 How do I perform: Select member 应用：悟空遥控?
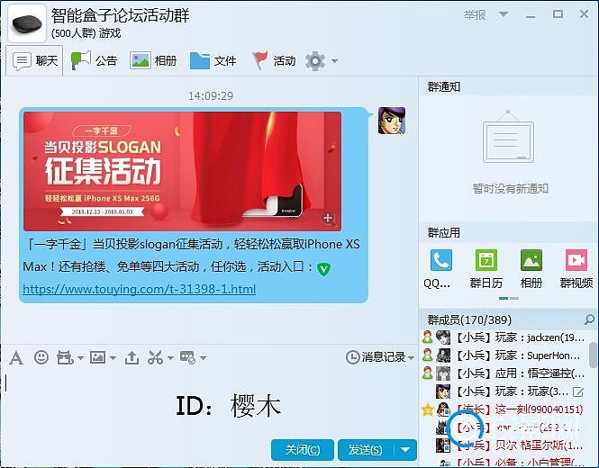504,373
